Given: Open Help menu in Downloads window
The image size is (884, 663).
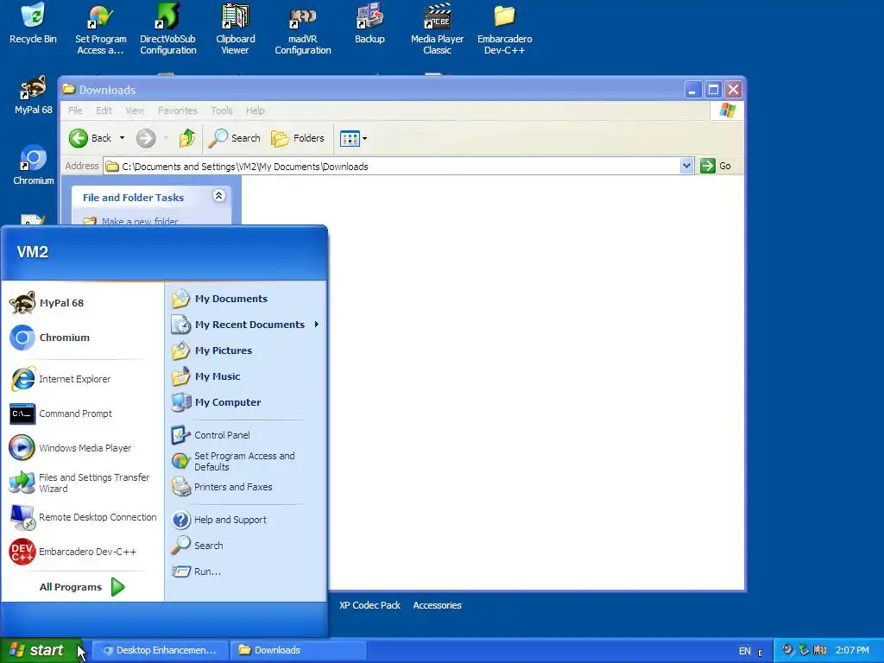Looking at the screenshot, I should point(255,110).
